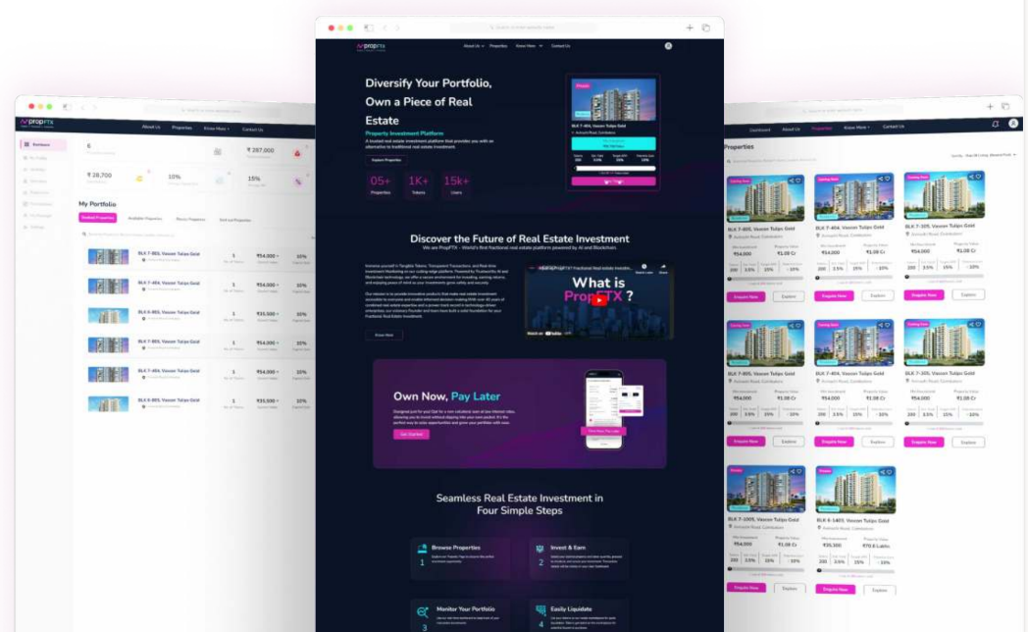The height and width of the screenshot is (632, 1028).
Task: Go back using the center browser's back arrow
Action: coord(385,27)
